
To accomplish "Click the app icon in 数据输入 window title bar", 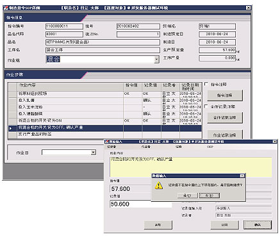I will pyautogui.click(x=107, y=142).
